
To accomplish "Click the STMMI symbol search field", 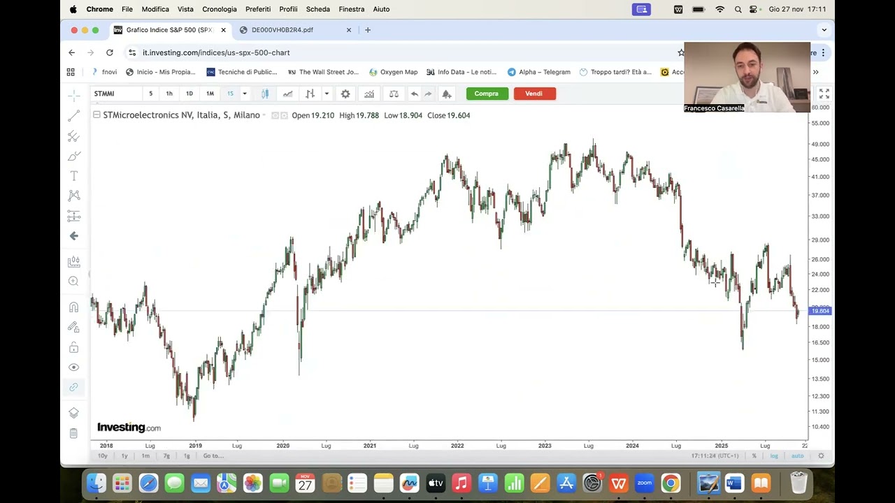I will coord(115,94).
